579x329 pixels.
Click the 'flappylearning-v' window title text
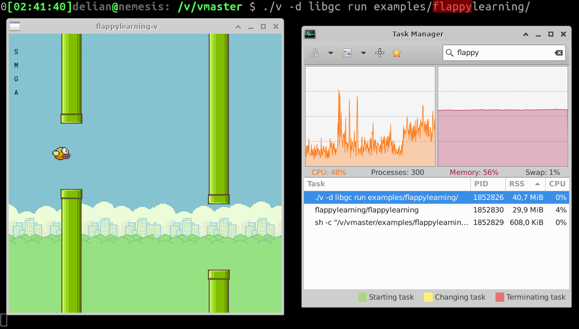click(x=127, y=27)
